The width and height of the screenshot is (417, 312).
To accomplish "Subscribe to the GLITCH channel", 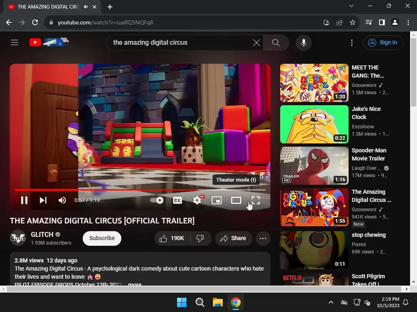I will point(102,238).
